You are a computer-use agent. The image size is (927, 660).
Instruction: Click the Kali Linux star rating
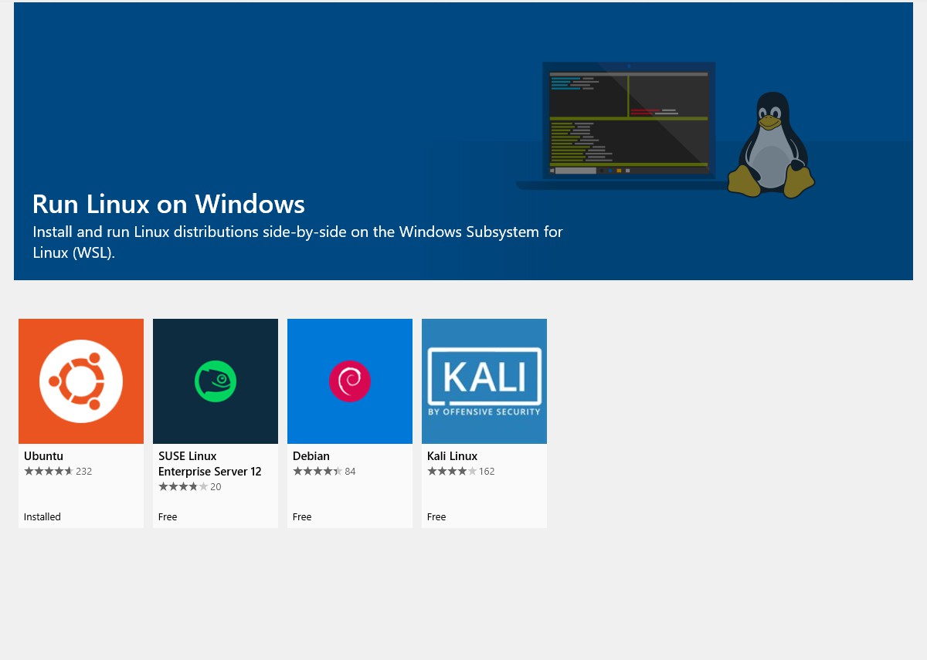pyautogui.click(x=452, y=471)
